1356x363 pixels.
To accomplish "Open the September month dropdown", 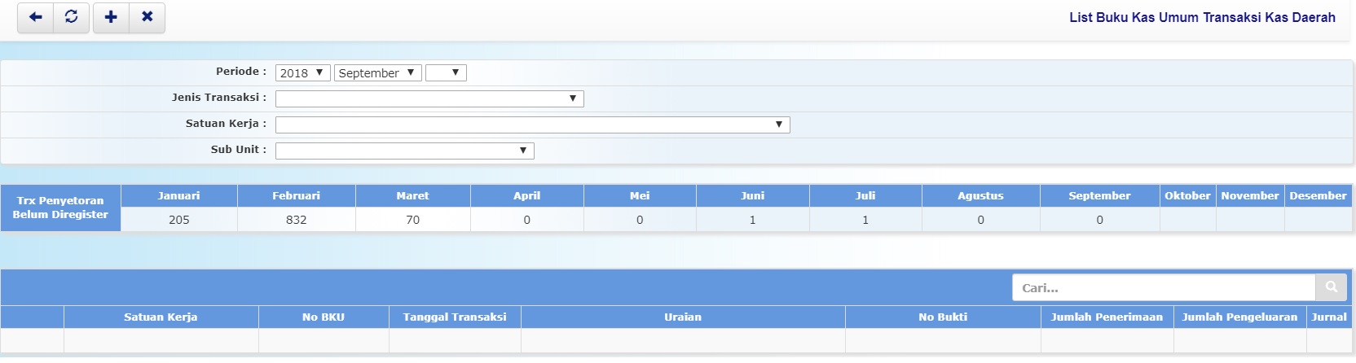I will [378, 72].
